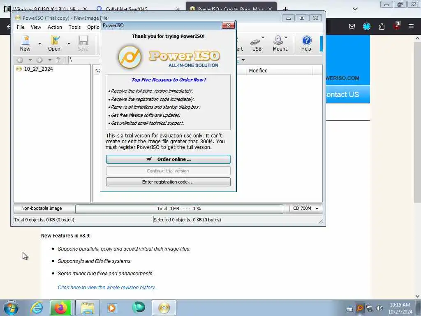Click the volume speaker tray icon
This screenshot has height=316, width=421.
[x=379, y=308]
